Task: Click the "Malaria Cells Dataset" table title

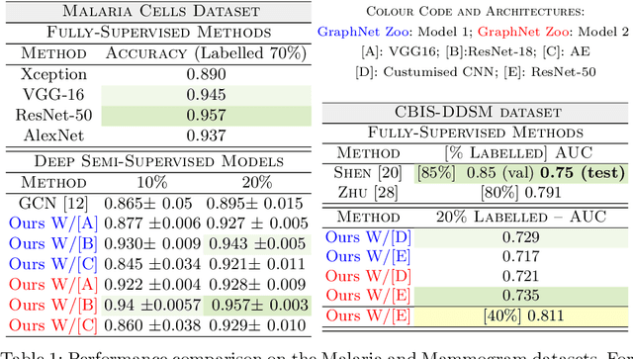Action: click(x=161, y=11)
